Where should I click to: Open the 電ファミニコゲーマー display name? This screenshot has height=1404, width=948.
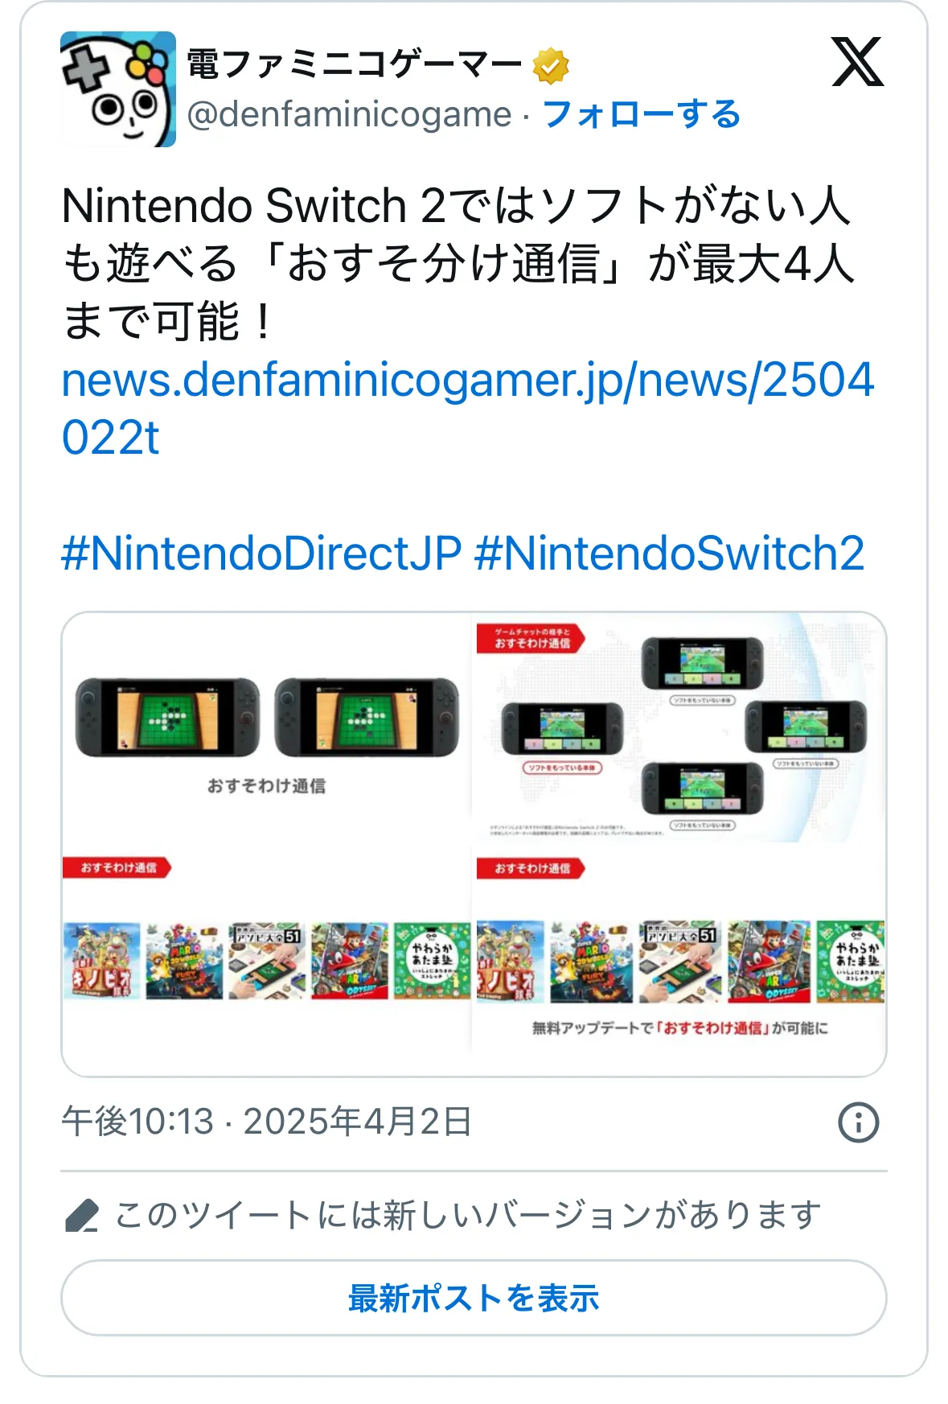355,64
